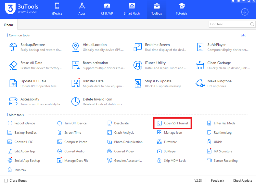Select the iPhone device tab
The height and width of the screenshot is (184, 256).
(9, 25)
